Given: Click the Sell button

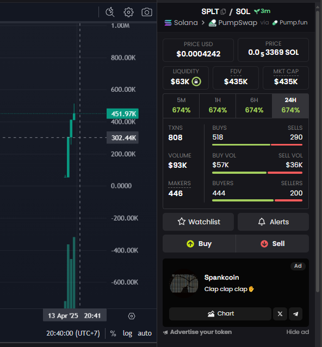Looking at the screenshot, I should (x=273, y=244).
